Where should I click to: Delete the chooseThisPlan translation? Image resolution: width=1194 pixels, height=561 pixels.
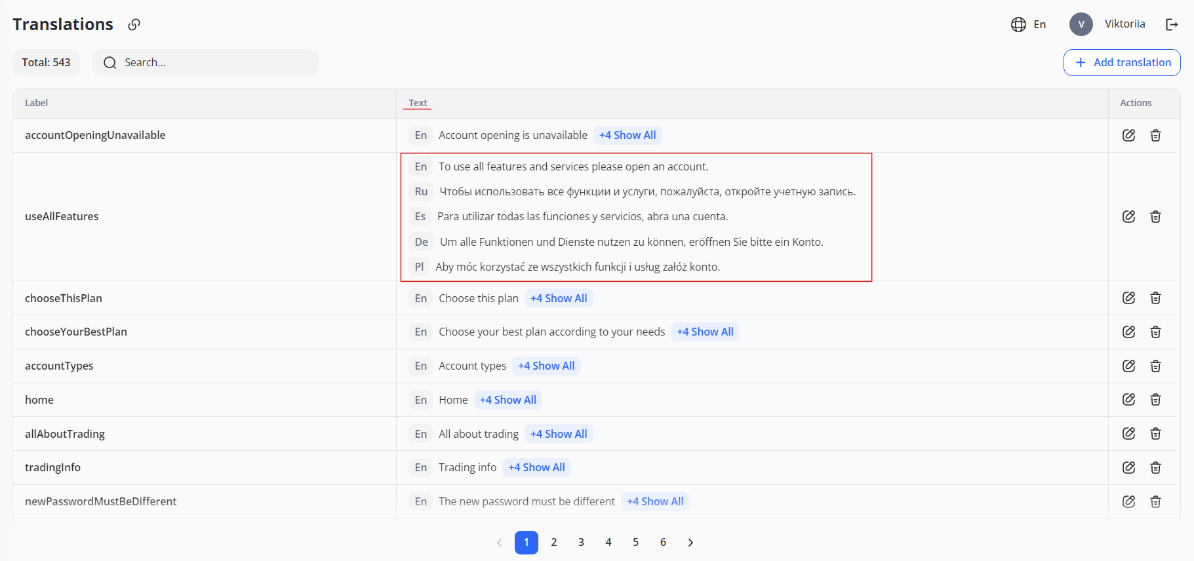tap(1155, 298)
